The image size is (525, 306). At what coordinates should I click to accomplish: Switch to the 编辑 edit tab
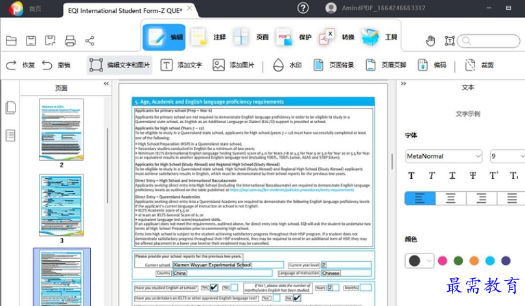pyautogui.click(x=164, y=37)
